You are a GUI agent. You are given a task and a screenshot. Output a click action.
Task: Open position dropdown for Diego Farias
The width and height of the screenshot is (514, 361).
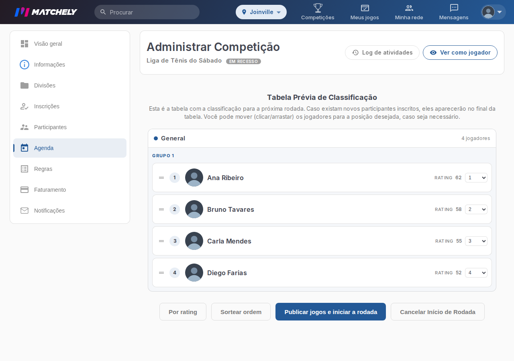pyautogui.click(x=476, y=273)
